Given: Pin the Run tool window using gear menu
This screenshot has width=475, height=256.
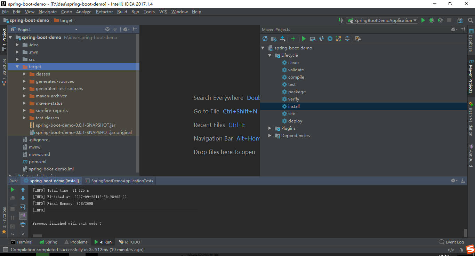Looking at the screenshot, I should click(453, 181).
